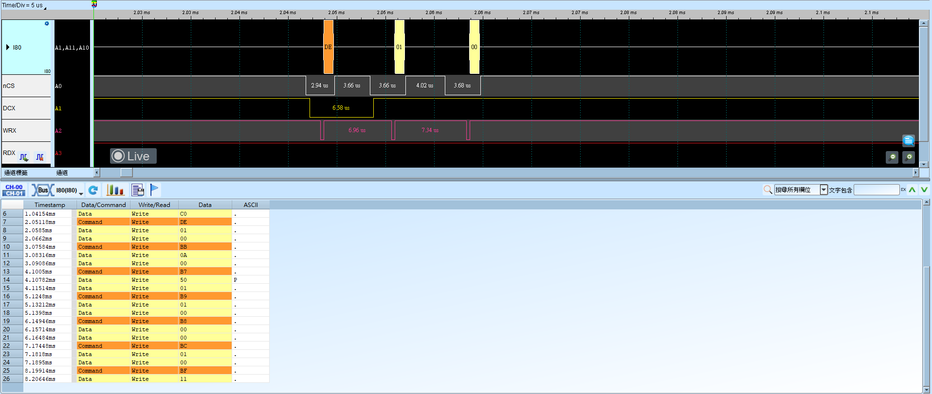Viewport: 932px width, 394px height.
Task: Select the 01 data packet on waveform
Action: 399,47
